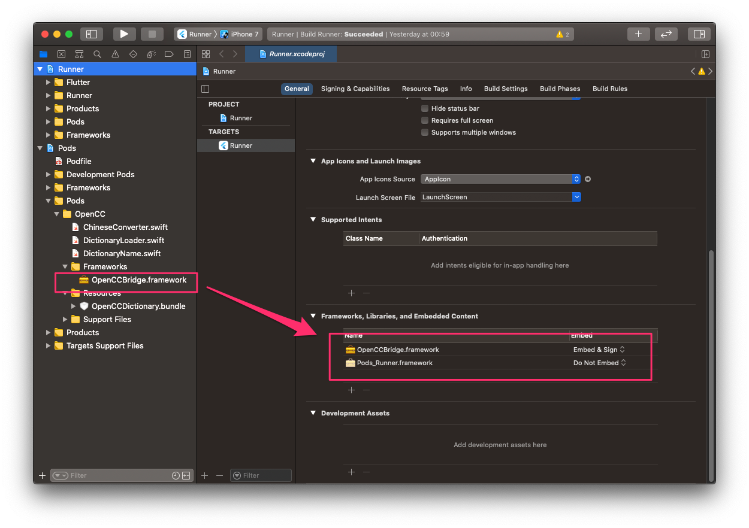Switch to the General tab
The image size is (749, 528).
[x=297, y=89]
